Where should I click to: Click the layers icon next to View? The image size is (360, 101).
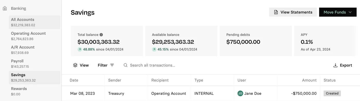tap(75, 65)
